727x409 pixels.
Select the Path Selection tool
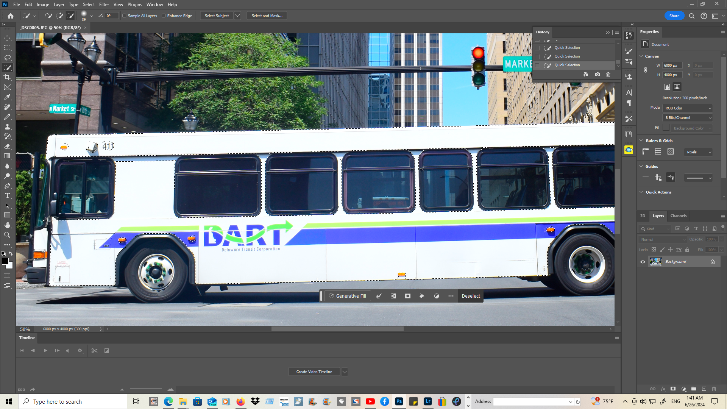coord(7,205)
